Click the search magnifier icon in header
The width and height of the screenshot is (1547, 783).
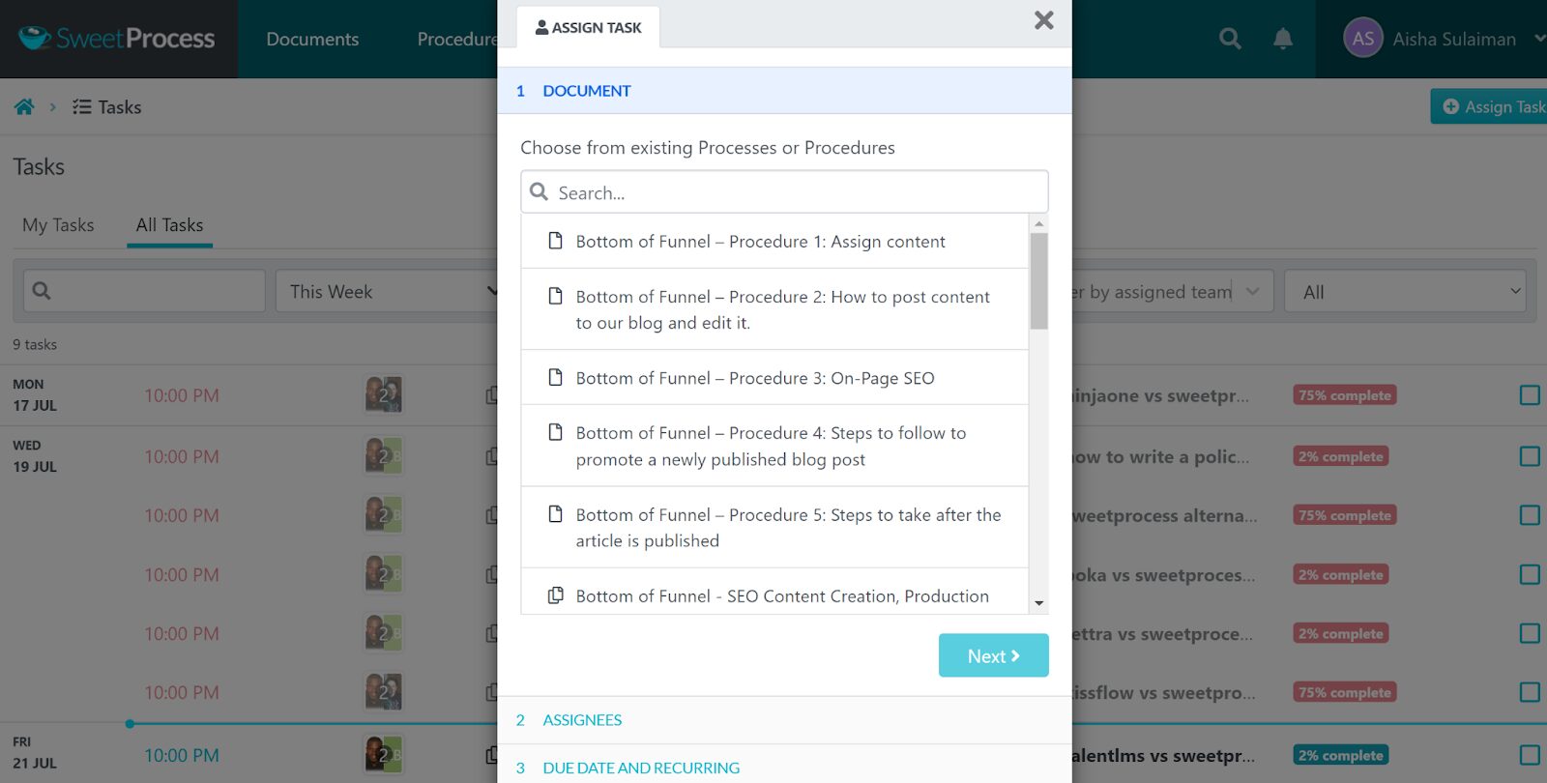click(1230, 39)
